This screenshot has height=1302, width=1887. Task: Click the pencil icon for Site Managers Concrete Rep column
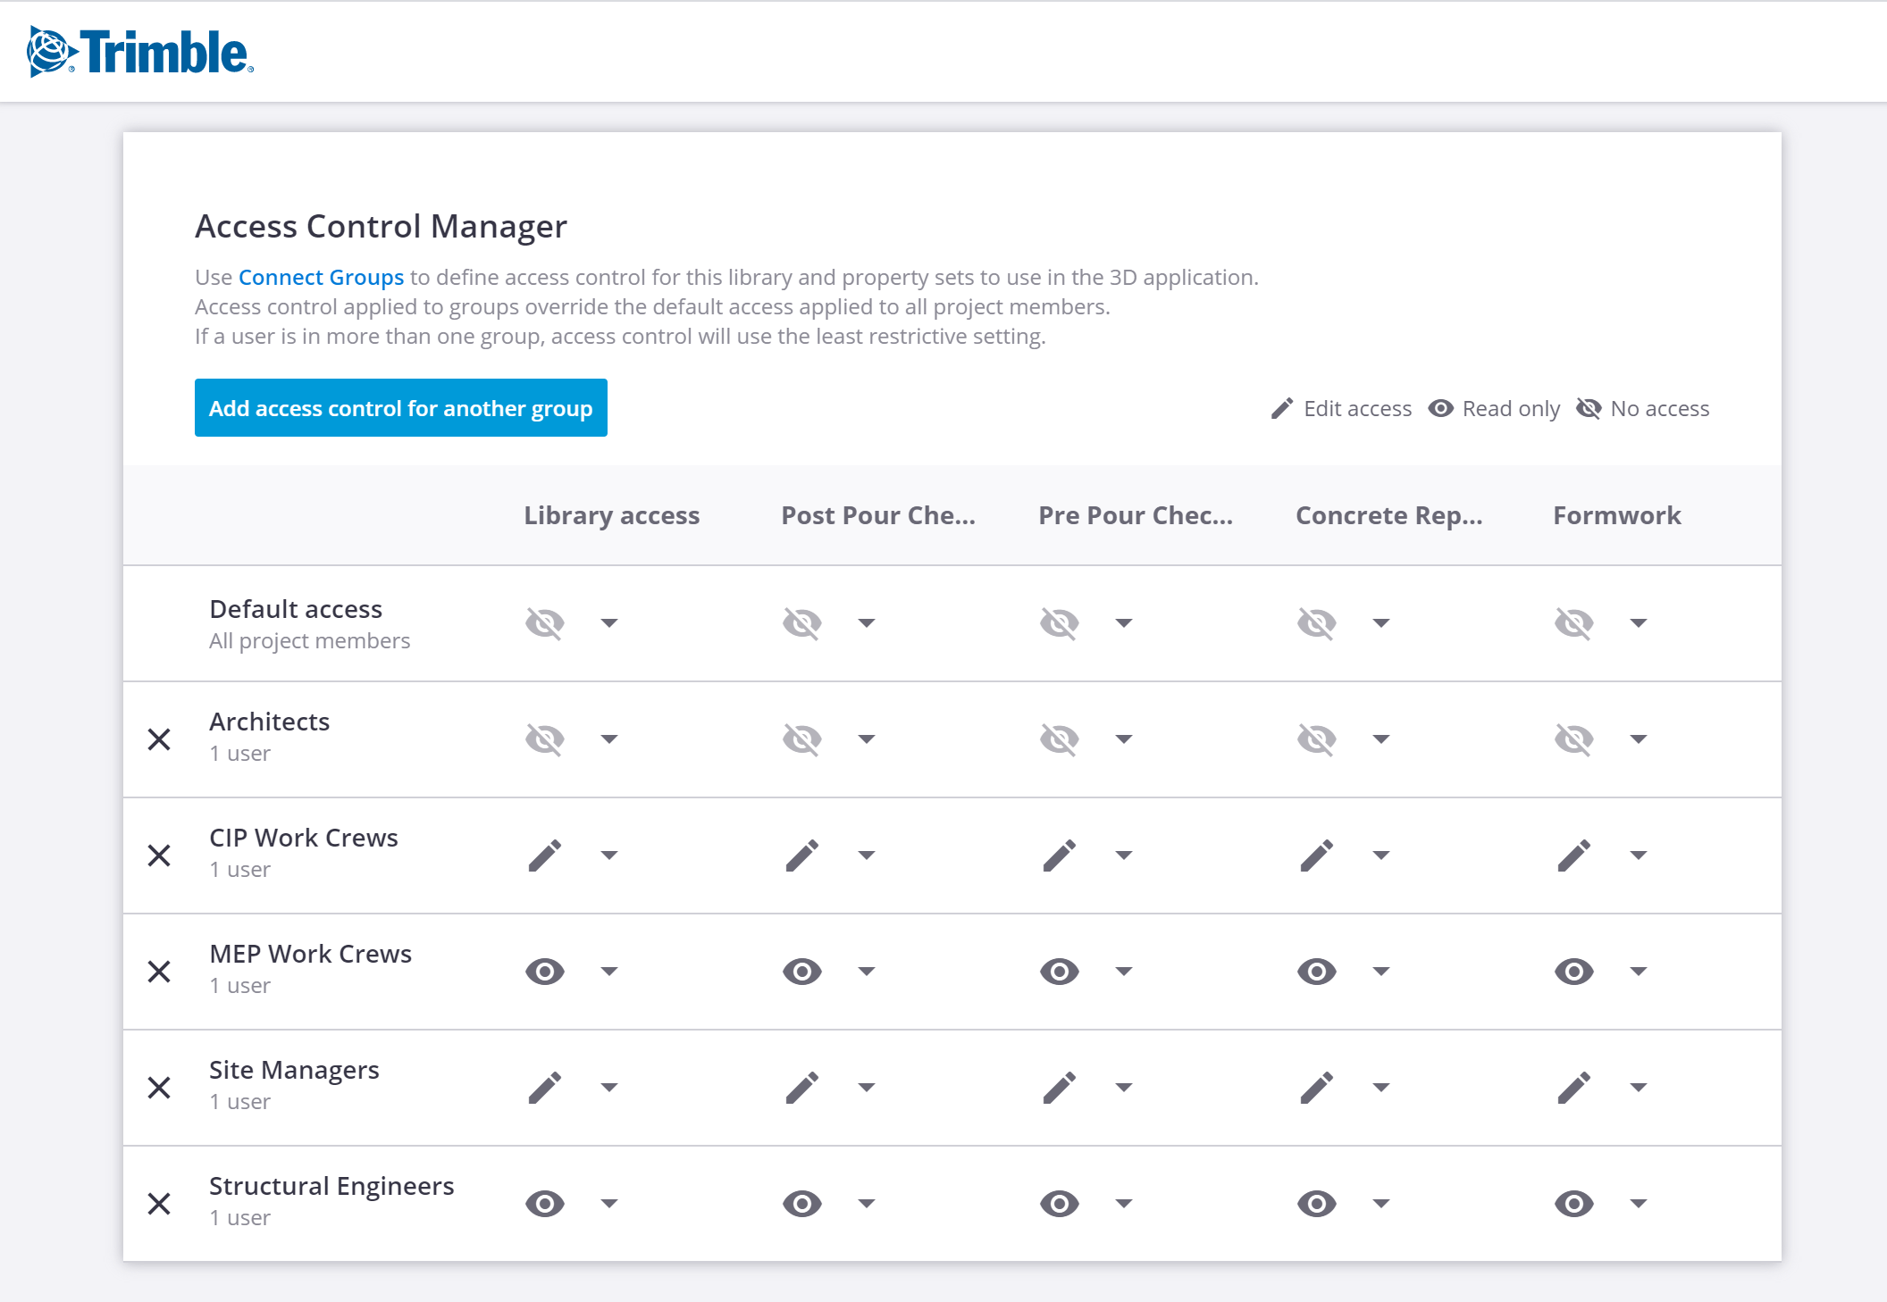(1316, 1088)
